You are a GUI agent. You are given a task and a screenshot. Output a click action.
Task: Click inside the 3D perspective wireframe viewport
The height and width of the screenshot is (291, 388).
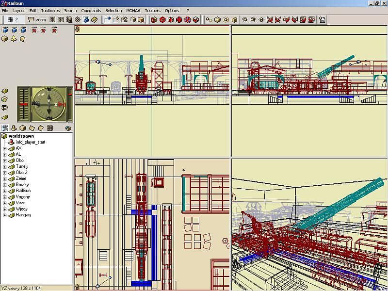tap(309, 225)
